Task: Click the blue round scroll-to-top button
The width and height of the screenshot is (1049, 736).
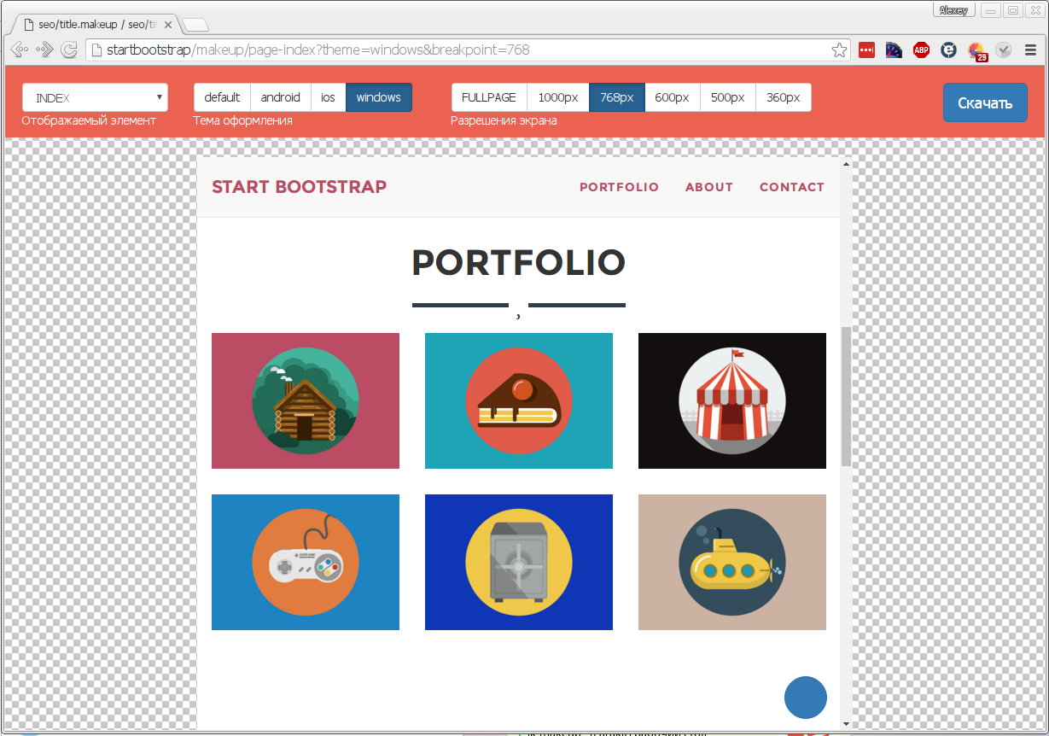Action: point(806,698)
